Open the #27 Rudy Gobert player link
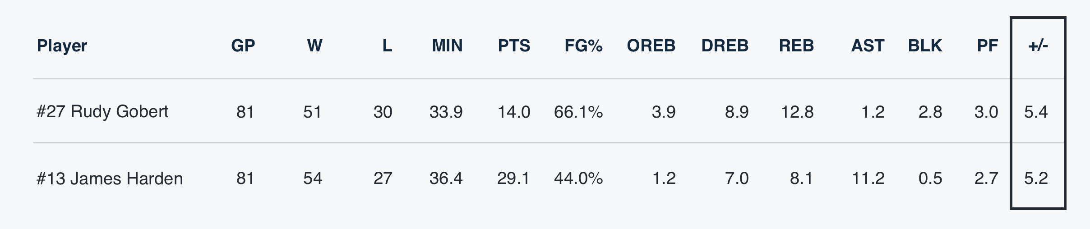 point(102,112)
